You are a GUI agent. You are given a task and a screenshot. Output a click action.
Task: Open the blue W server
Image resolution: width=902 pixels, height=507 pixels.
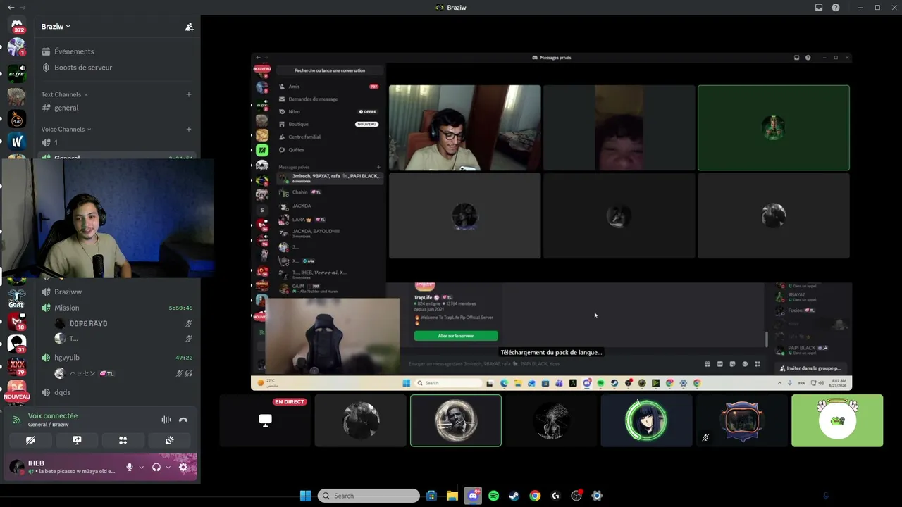(x=16, y=141)
